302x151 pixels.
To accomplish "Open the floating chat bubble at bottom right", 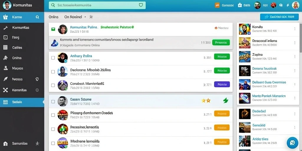I will [292, 143].
